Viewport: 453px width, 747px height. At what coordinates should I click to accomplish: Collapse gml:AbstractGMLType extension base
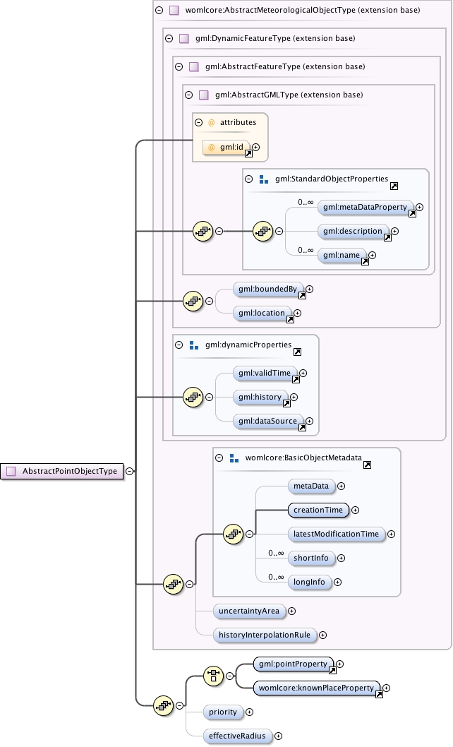click(189, 95)
